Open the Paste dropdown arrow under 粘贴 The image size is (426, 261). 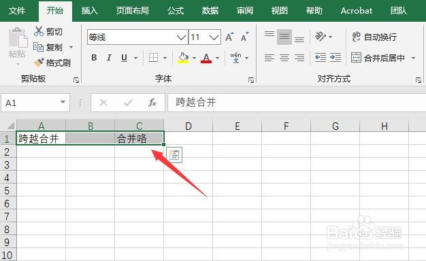tap(18, 64)
